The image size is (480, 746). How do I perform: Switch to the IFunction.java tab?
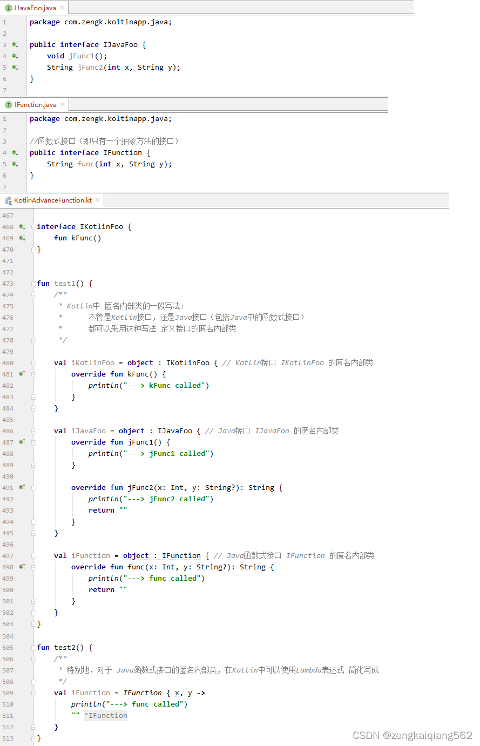pos(35,104)
